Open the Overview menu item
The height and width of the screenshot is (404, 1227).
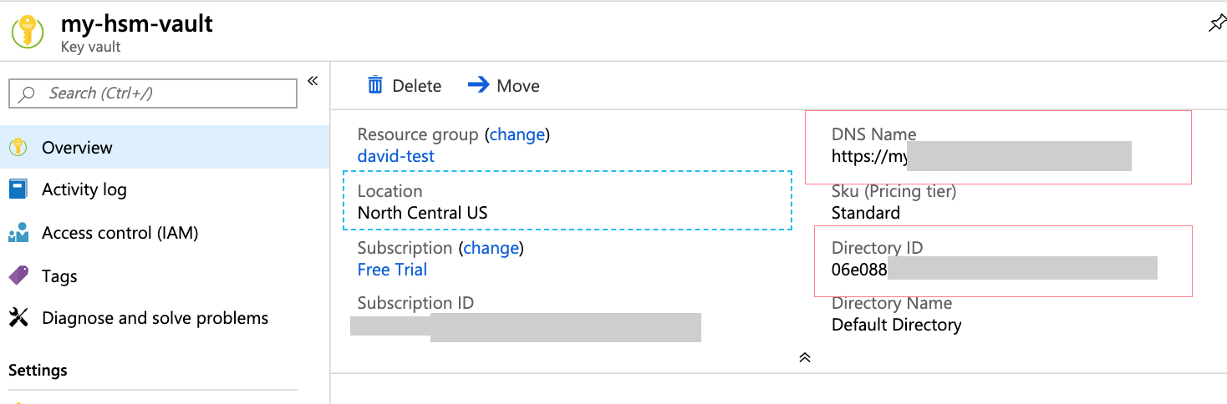click(77, 148)
